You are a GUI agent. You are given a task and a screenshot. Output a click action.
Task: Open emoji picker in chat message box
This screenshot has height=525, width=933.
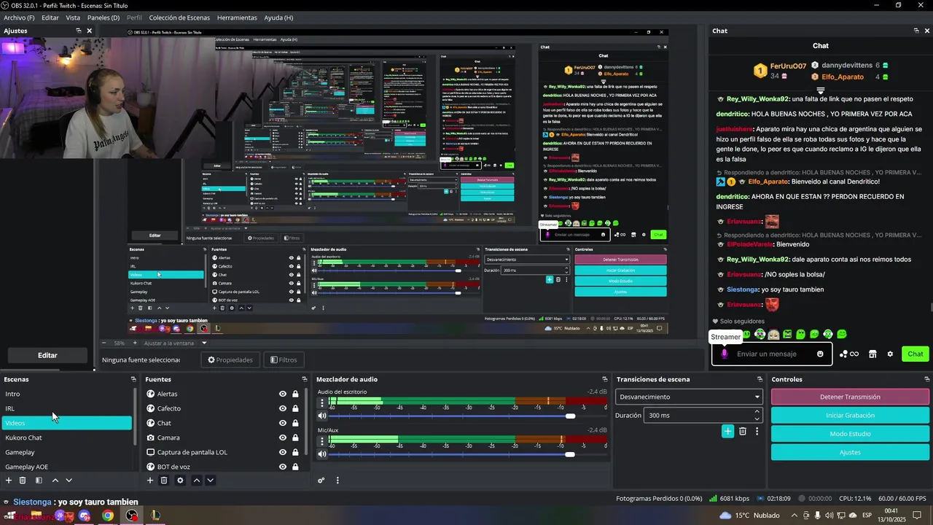[x=820, y=354]
